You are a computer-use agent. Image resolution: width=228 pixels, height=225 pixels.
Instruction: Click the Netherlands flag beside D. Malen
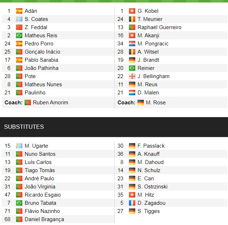click(x=132, y=93)
